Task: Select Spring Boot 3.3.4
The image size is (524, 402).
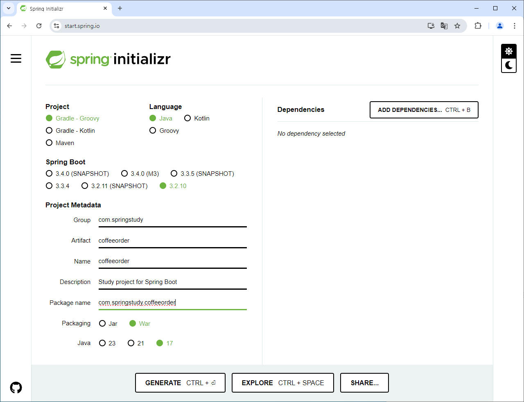Action: coord(58,186)
